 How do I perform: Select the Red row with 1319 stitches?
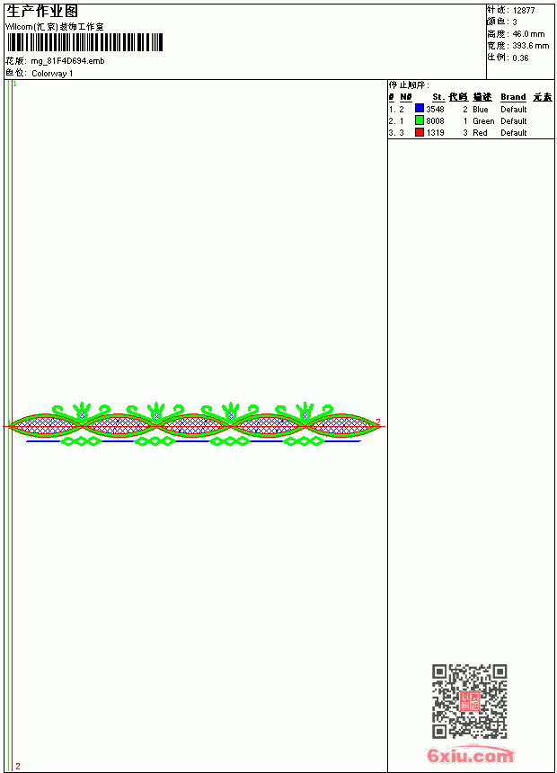471,133
